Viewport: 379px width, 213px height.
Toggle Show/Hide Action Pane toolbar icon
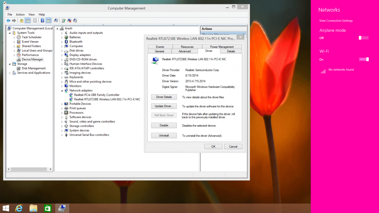click(49, 20)
